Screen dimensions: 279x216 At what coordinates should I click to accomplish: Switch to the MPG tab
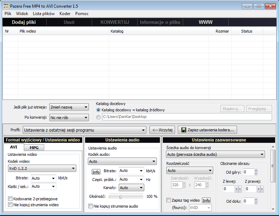34,147
